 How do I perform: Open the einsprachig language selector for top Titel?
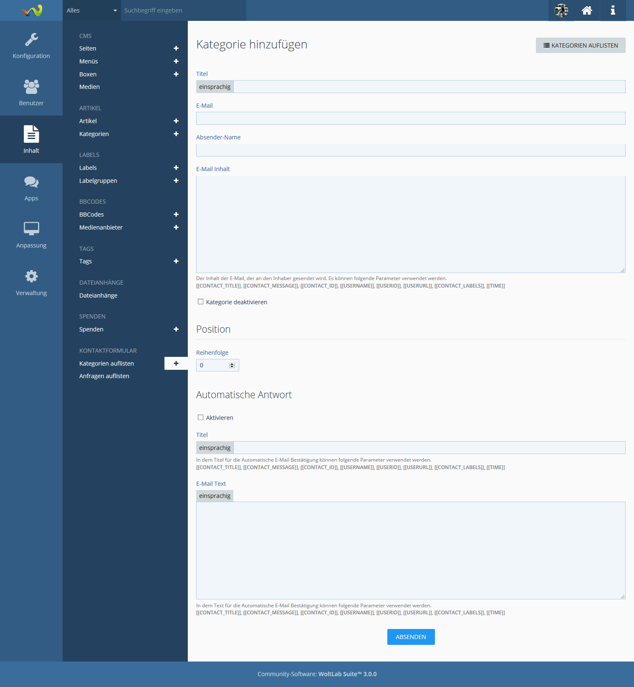pos(215,87)
